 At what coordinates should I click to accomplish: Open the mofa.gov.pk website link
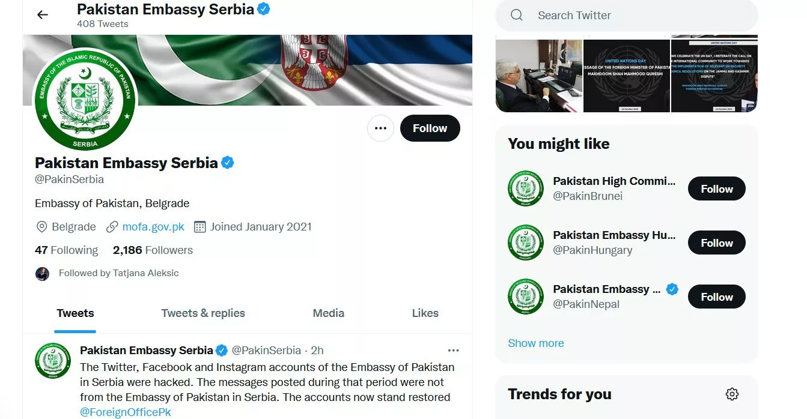coord(153,227)
